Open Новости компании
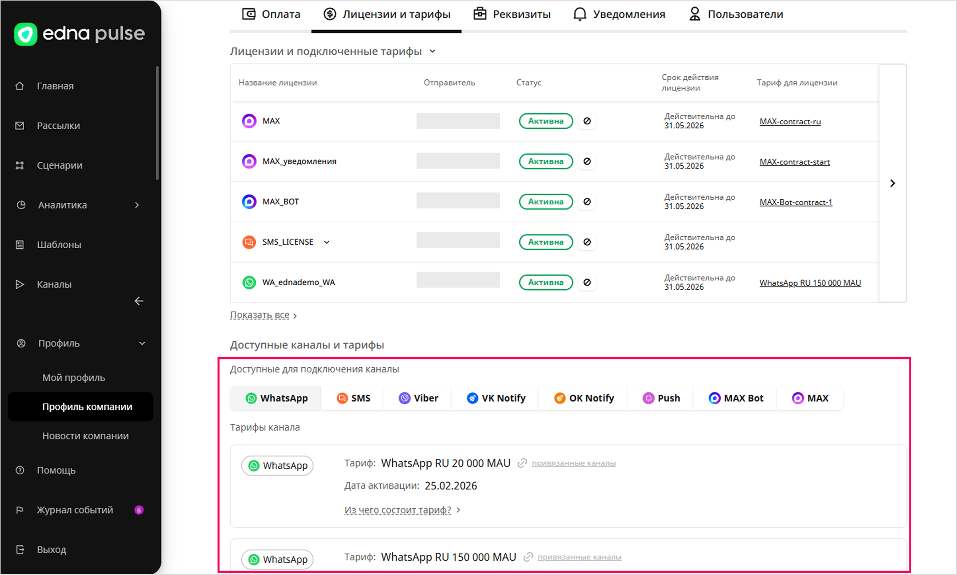This screenshot has width=957, height=575. coord(86,436)
